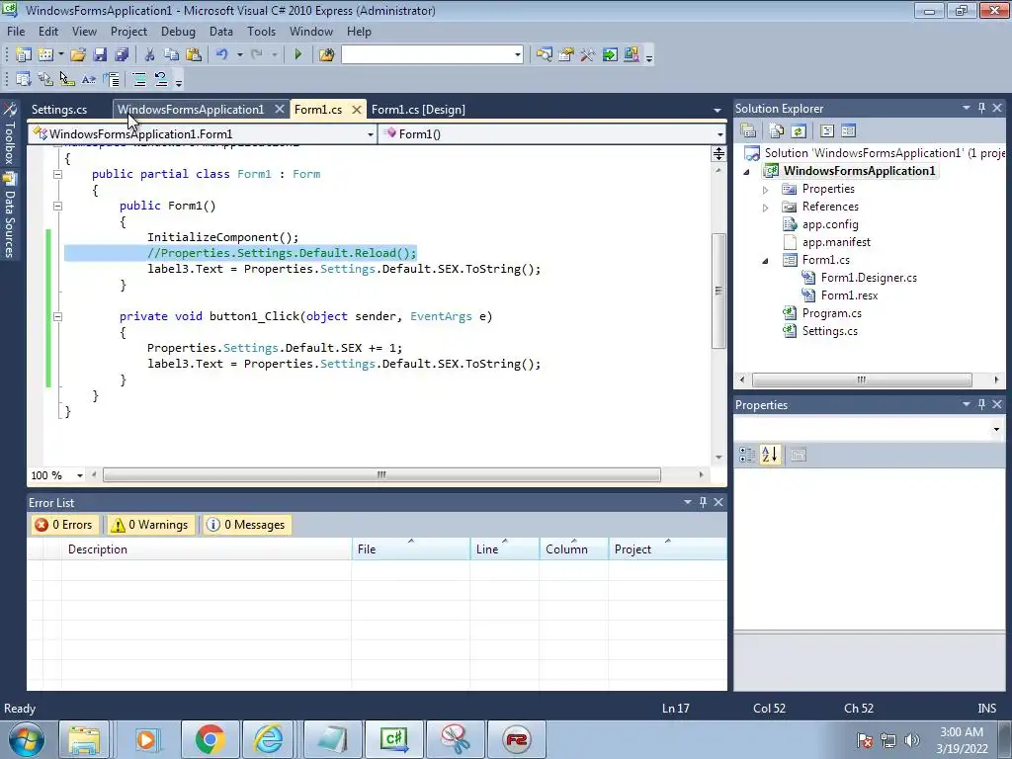The width and height of the screenshot is (1012, 759).
Task: Click Display an Object Member List icon
Action: (24, 79)
